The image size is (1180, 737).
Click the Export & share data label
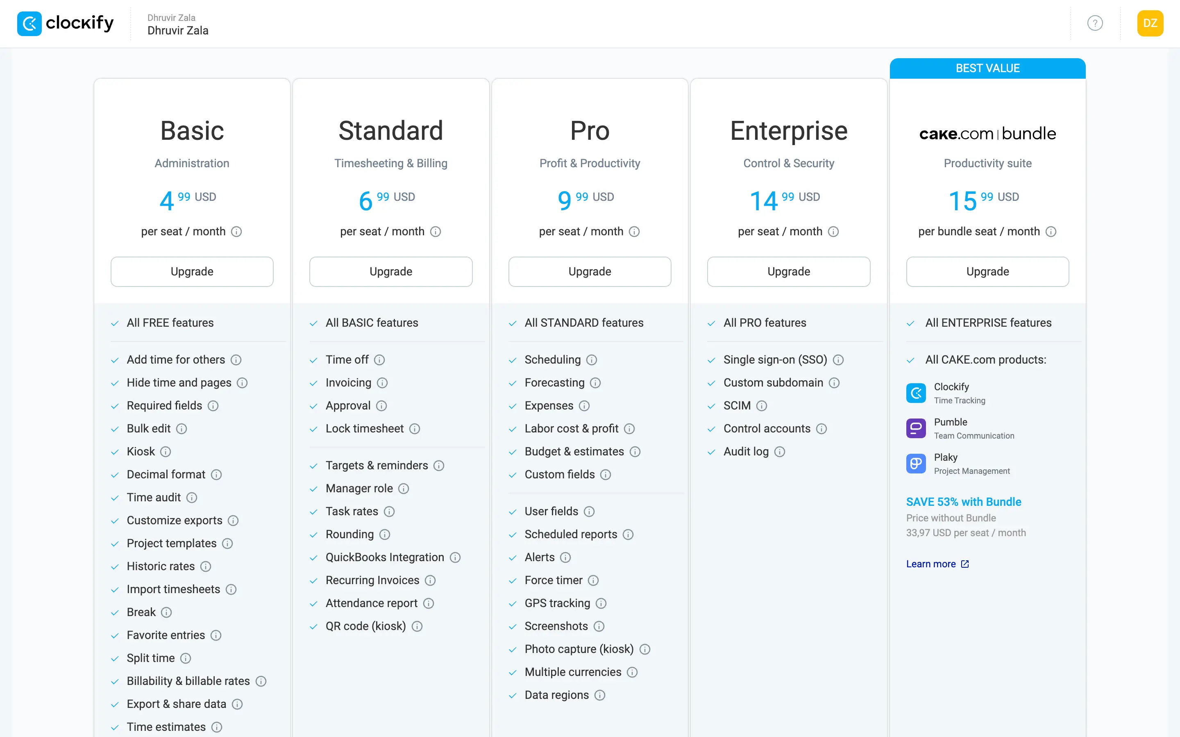[x=176, y=704]
